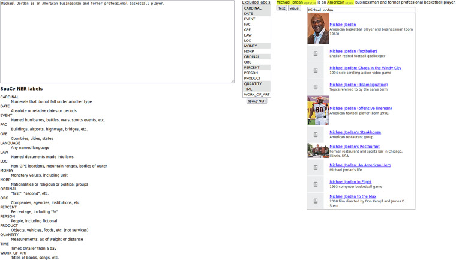
Task: Click the Michael Jordan portrait thumbnail
Action: click(318, 29)
